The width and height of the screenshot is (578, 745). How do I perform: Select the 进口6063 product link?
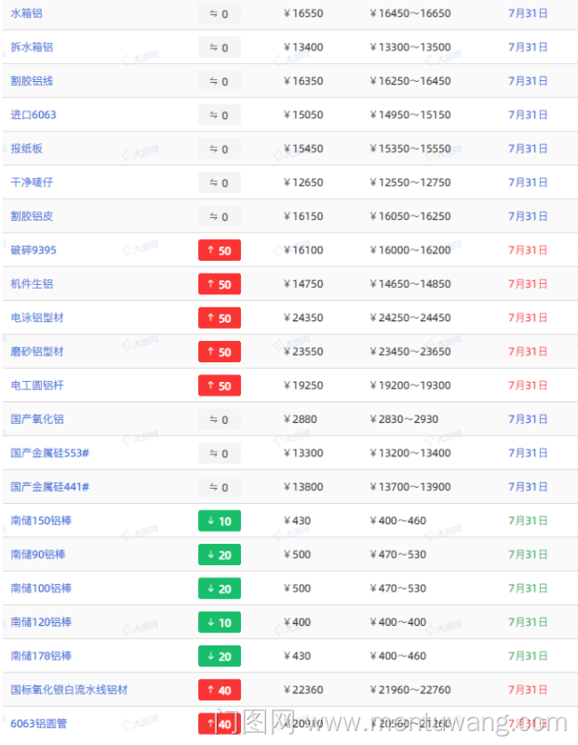coord(34,115)
